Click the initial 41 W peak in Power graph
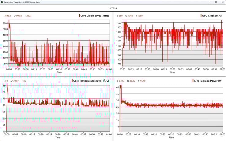This screenshot has height=141, width=226. click(121, 87)
